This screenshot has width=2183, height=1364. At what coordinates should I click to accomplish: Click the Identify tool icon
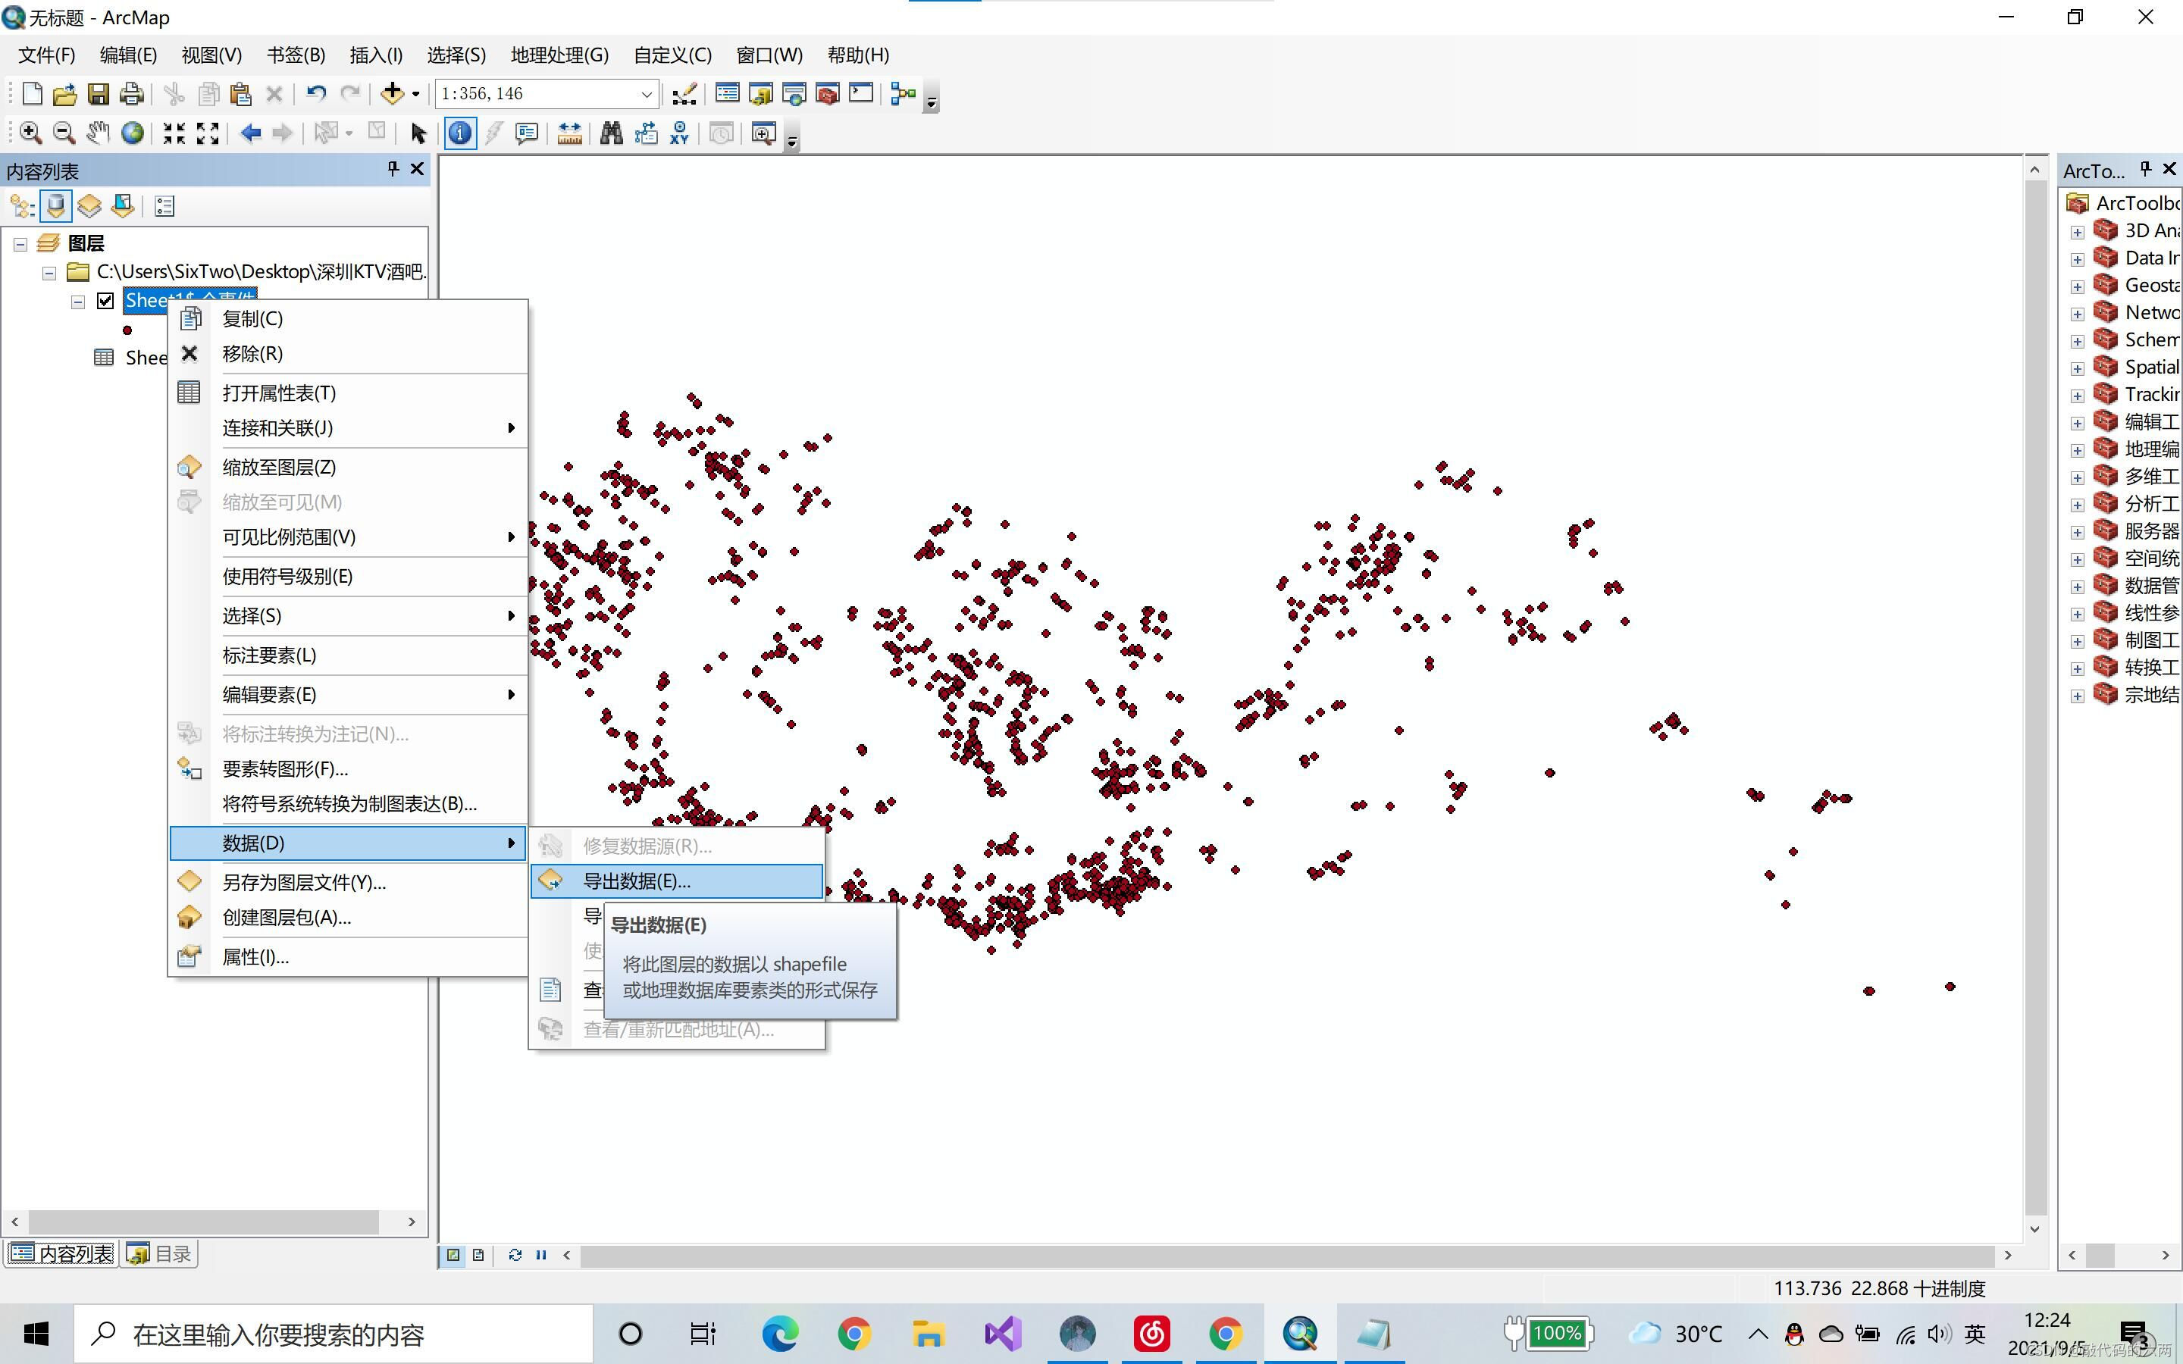[x=460, y=133]
